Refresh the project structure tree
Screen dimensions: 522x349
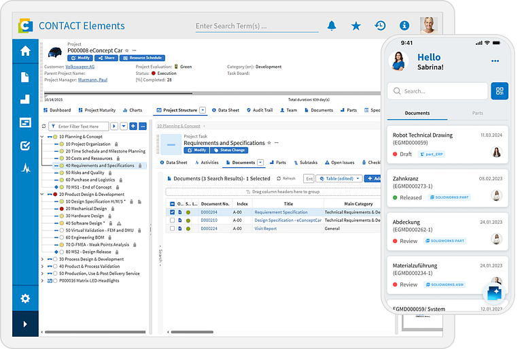click(x=43, y=127)
